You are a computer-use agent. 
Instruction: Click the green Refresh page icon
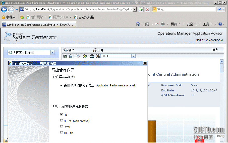tap(141, 10)
